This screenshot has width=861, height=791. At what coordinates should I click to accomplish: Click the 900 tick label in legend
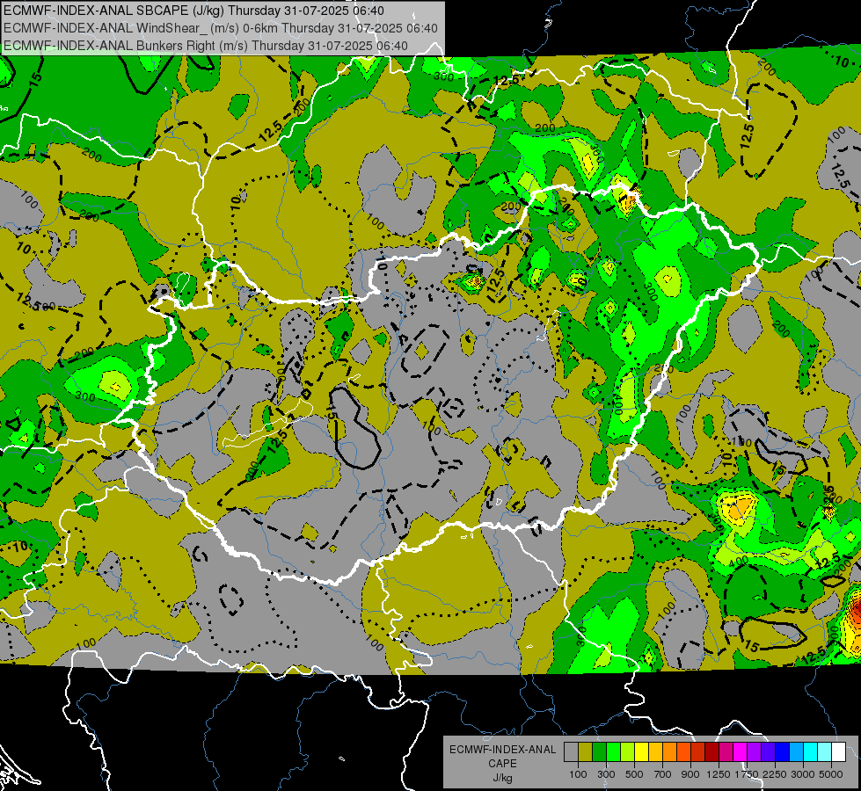click(x=690, y=774)
